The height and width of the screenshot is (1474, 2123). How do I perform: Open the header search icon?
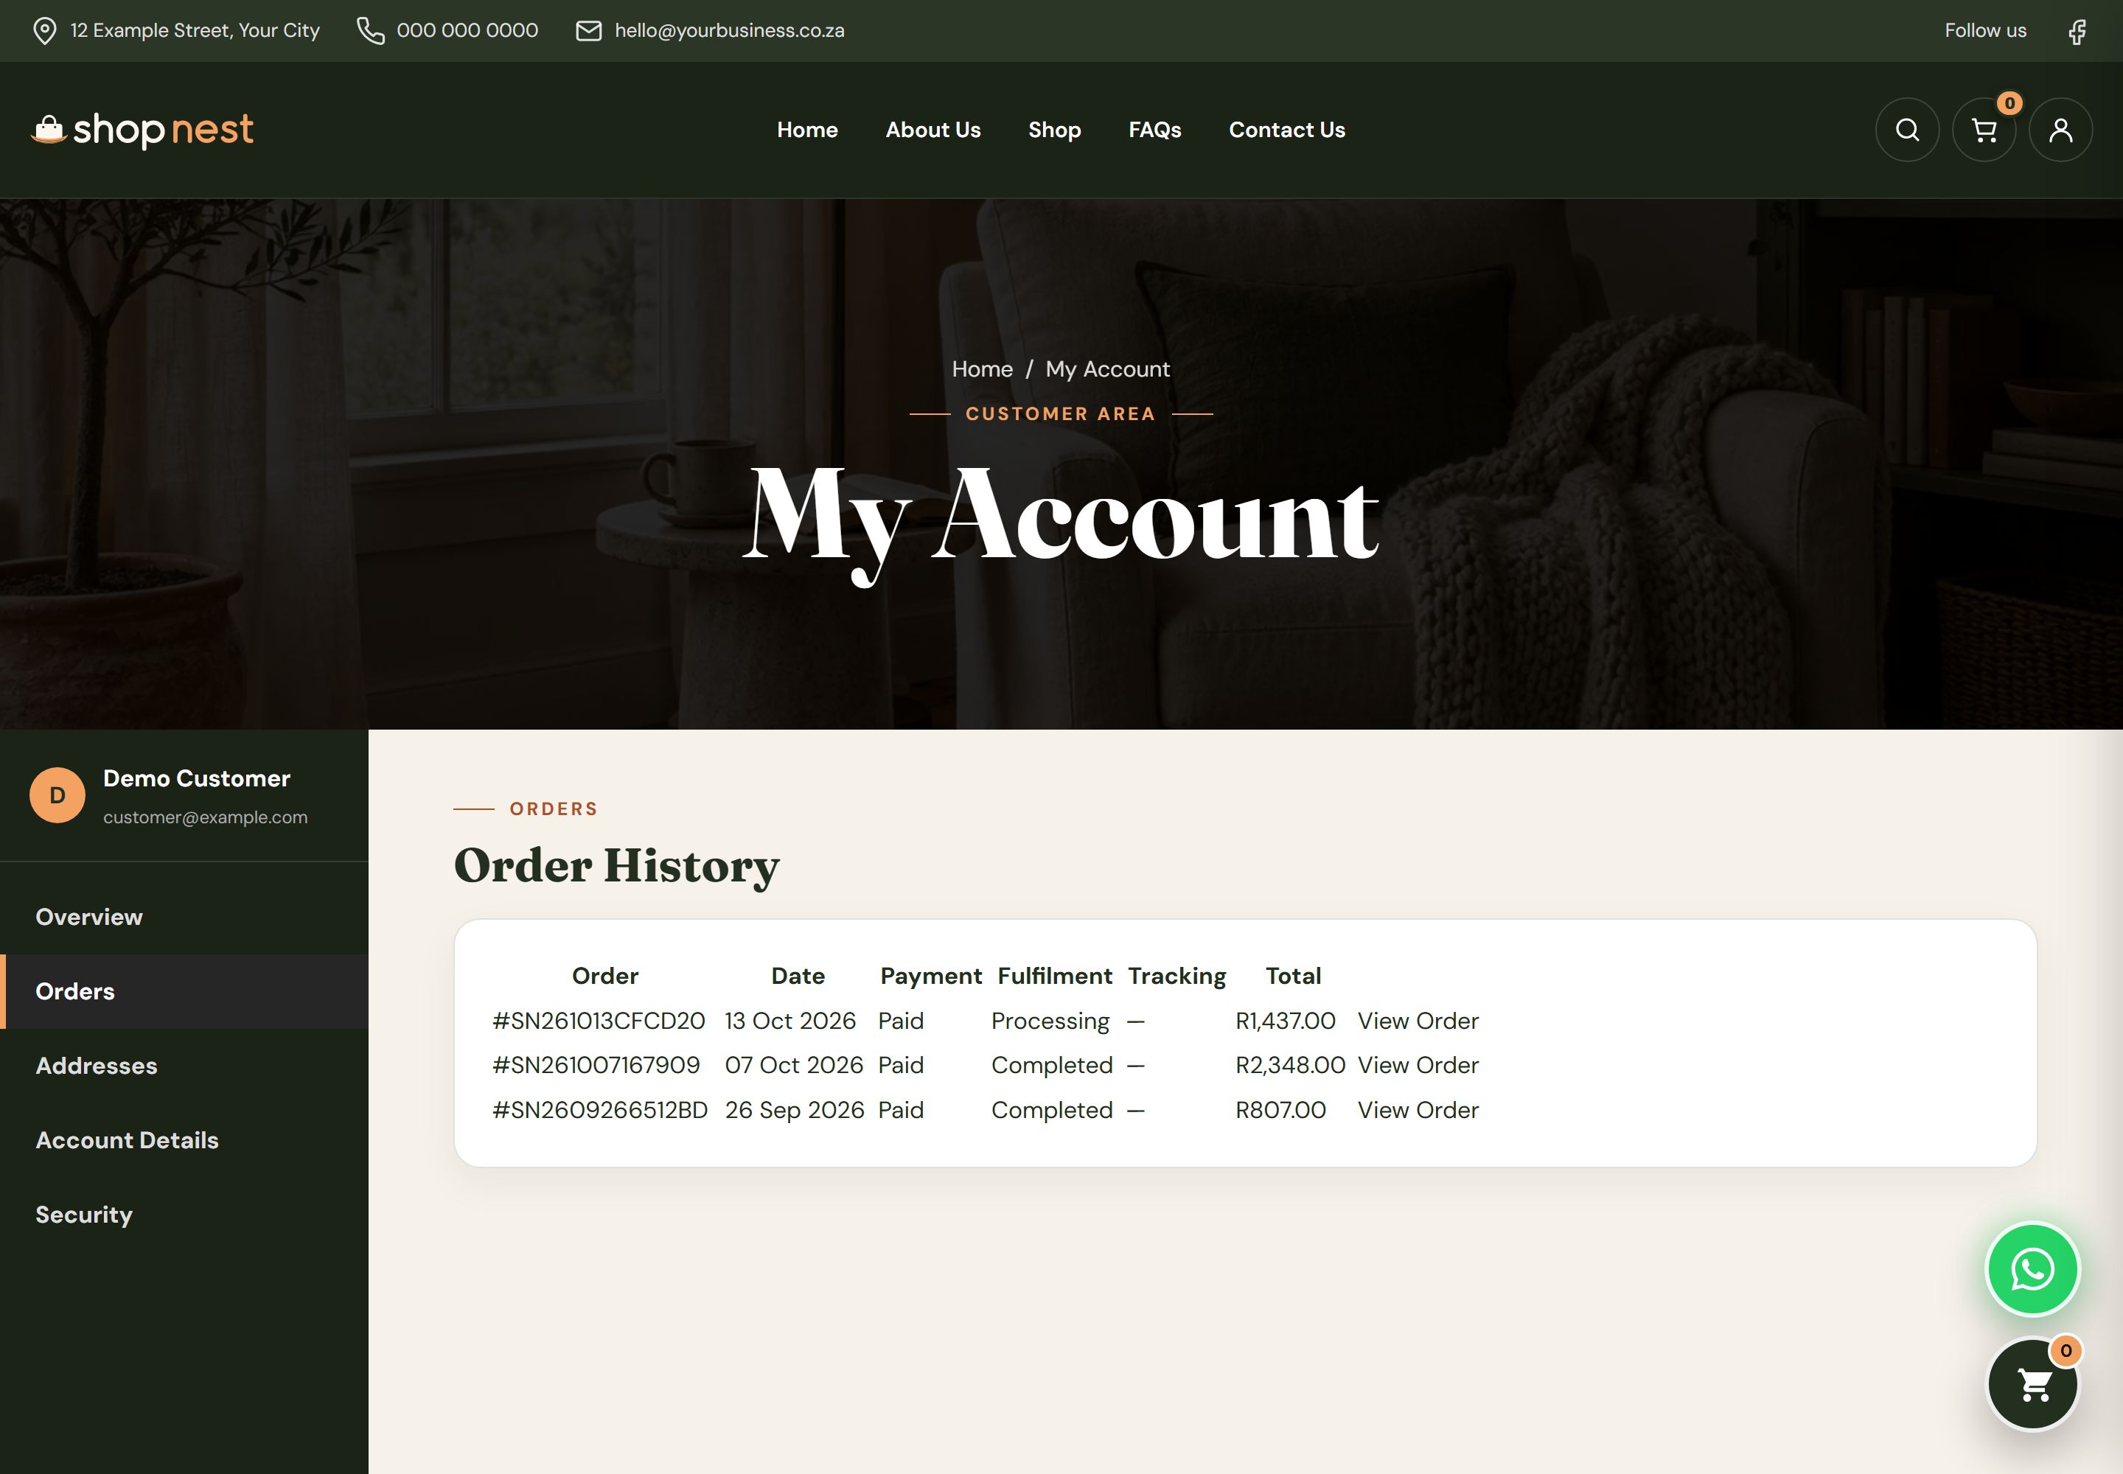[1907, 130]
